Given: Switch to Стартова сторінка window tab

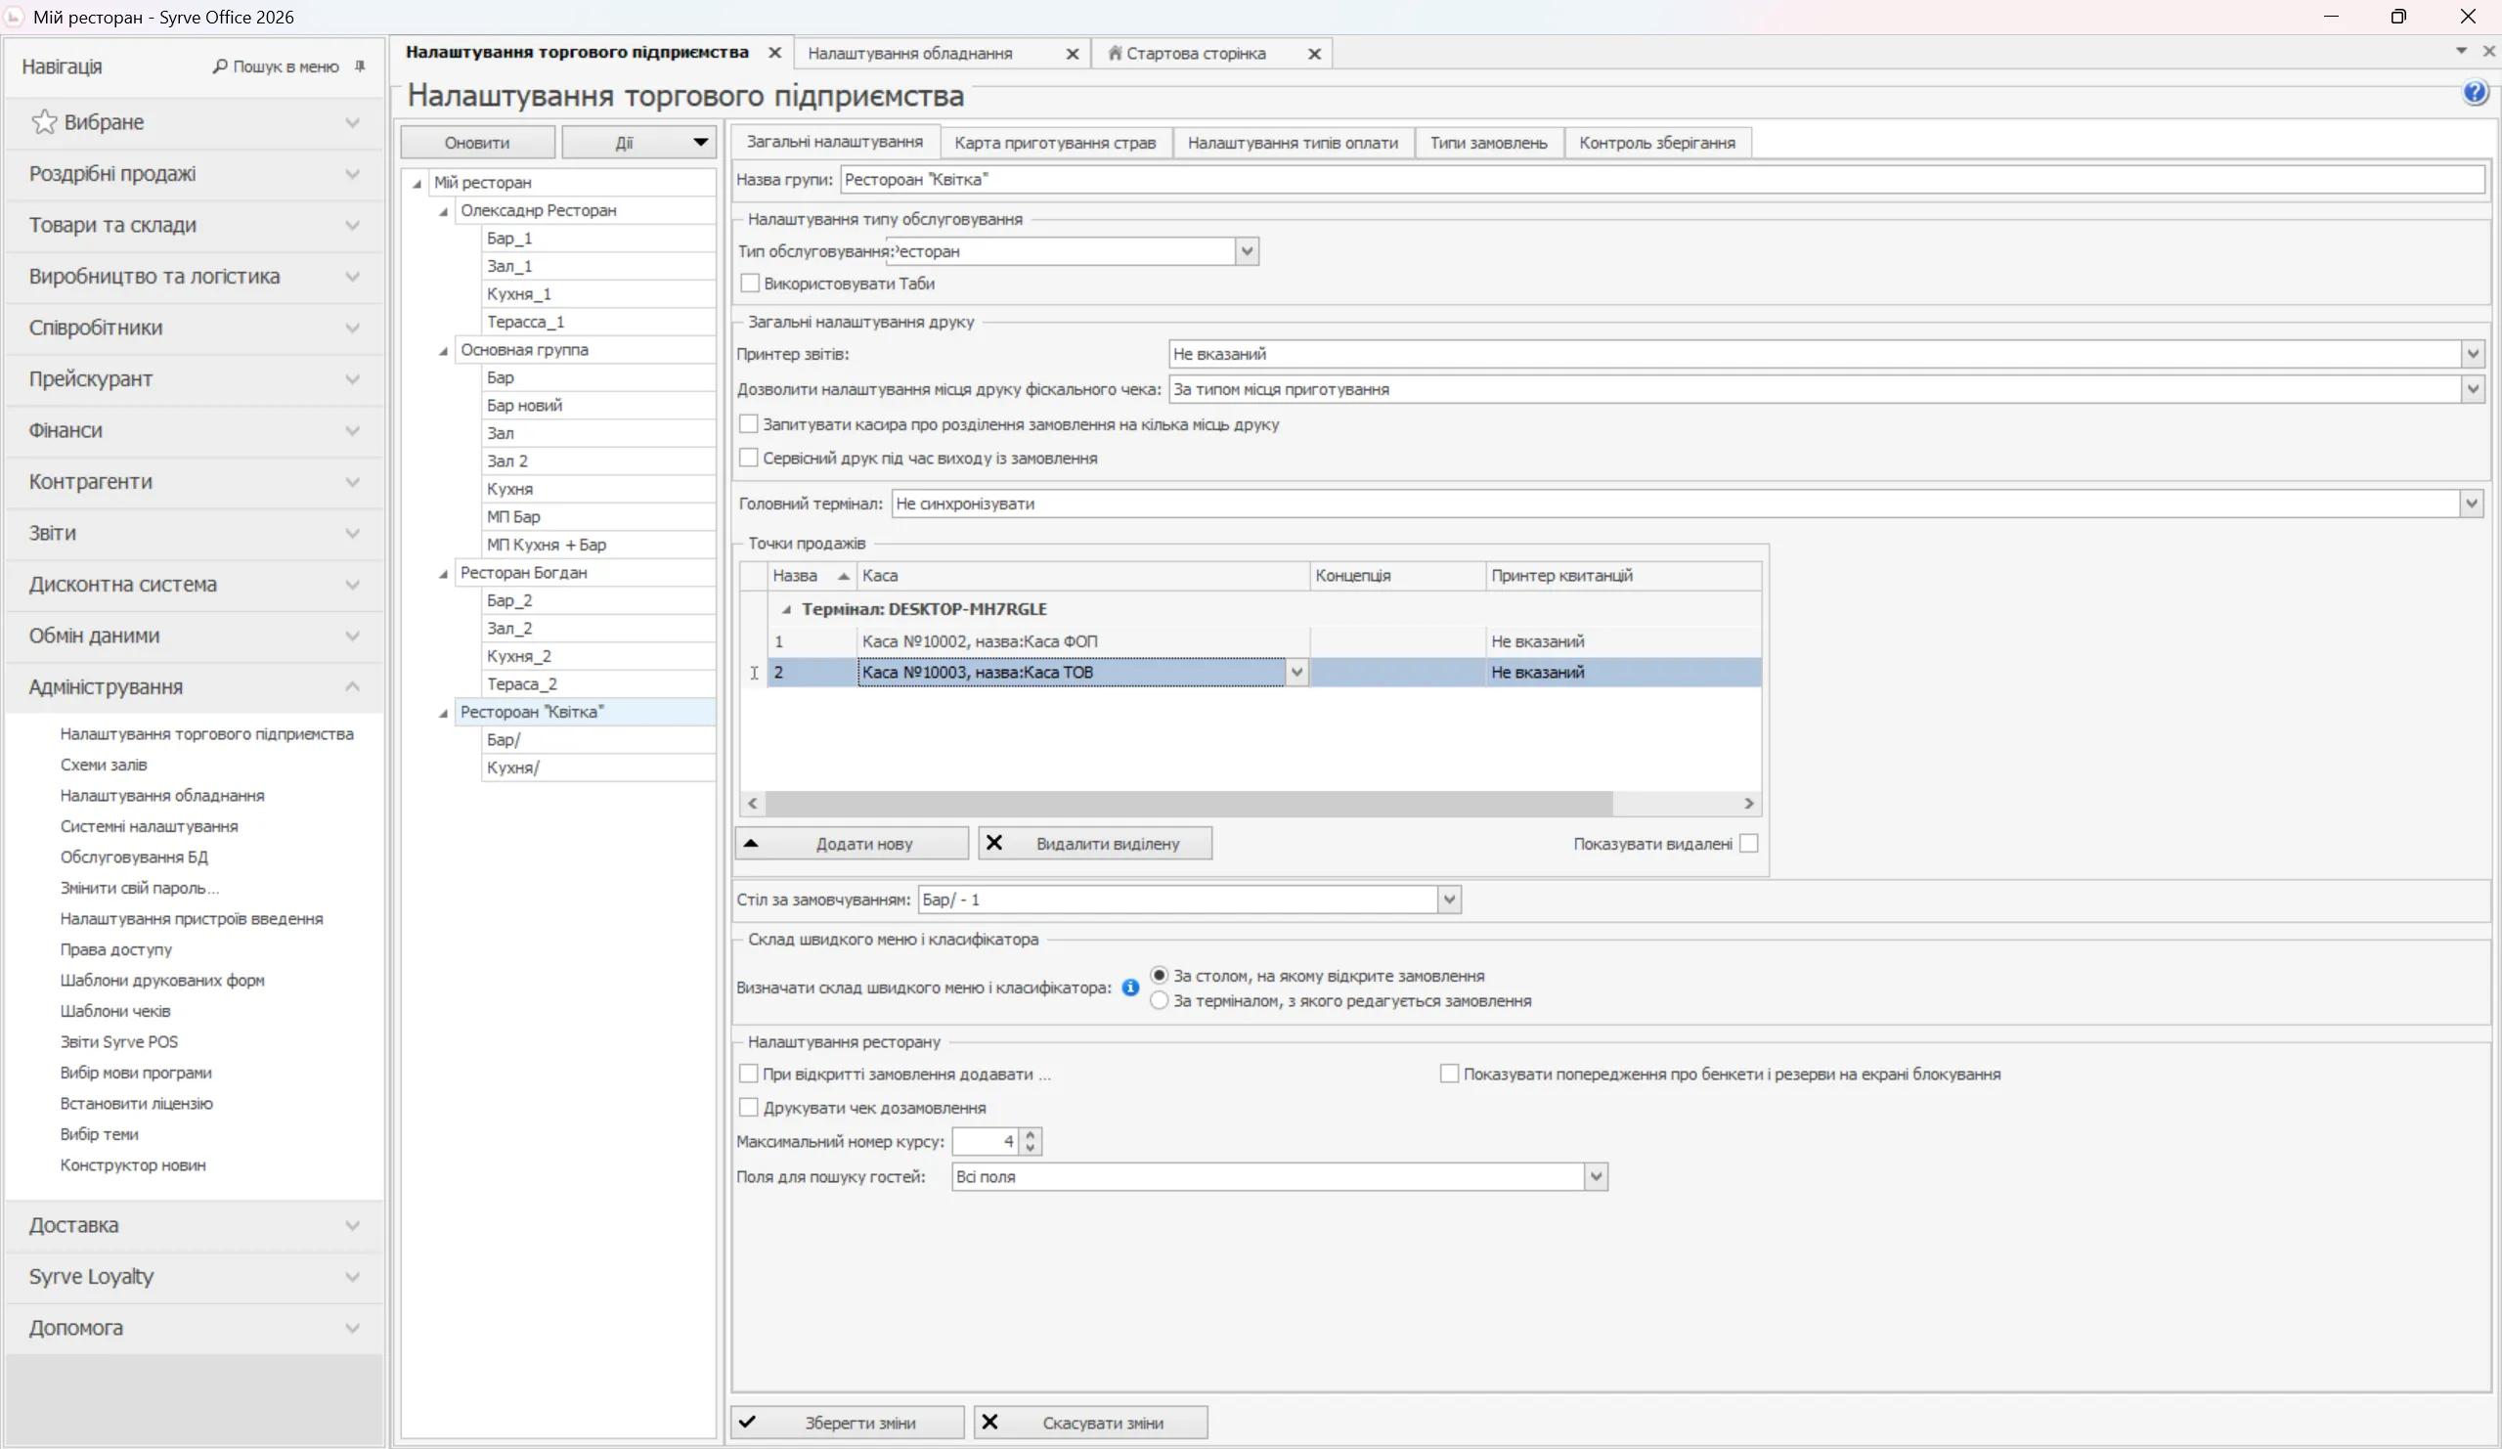Looking at the screenshot, I should click(1196, 54).
